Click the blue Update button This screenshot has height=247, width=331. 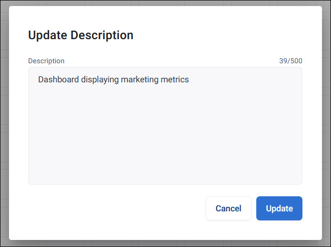click(x=279, y=208)
